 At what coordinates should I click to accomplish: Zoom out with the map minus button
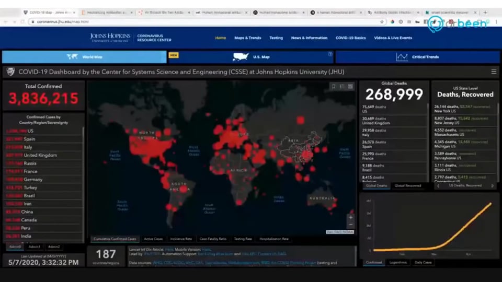point(350,225)
